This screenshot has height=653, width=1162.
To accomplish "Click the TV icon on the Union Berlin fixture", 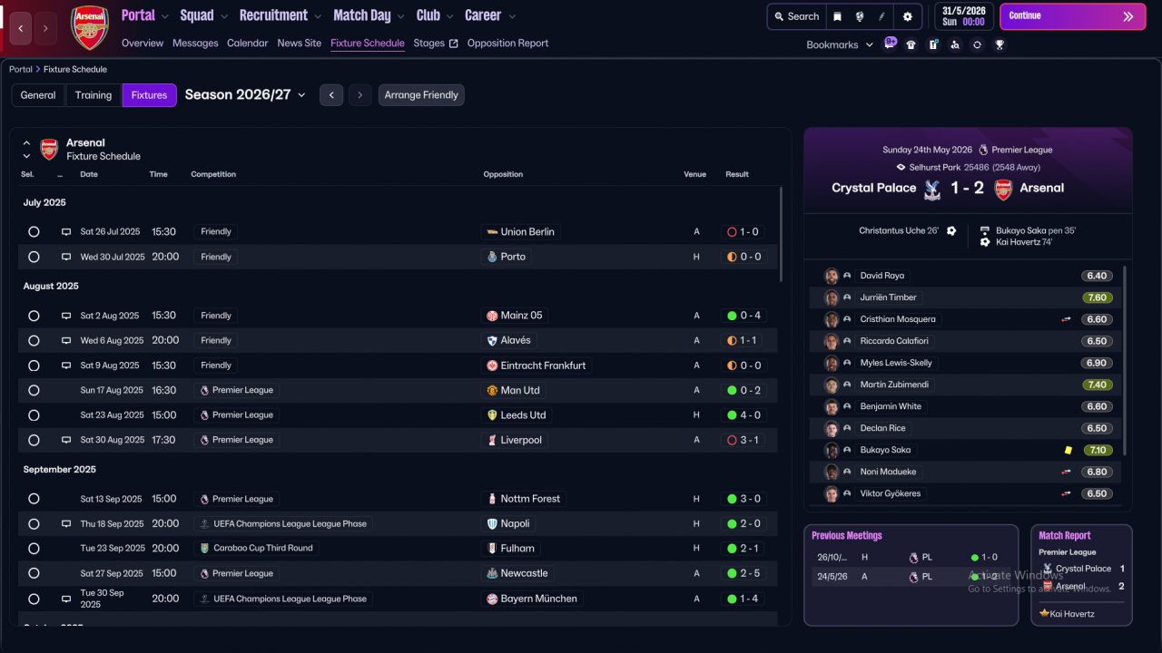I will tap(66, 232).
